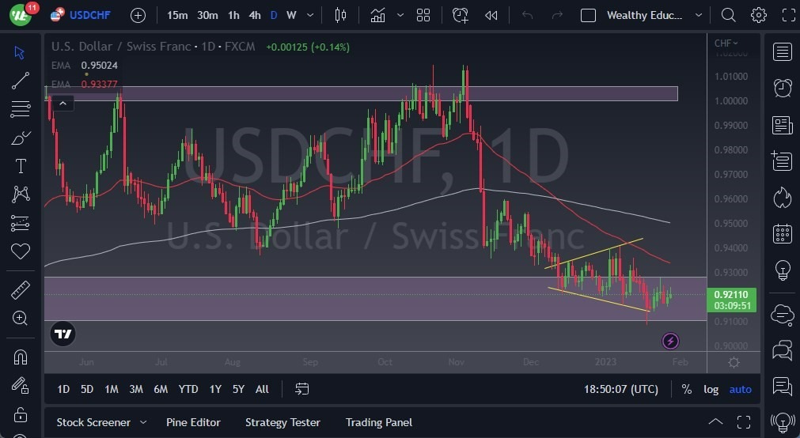Screen dimensions: 800x438
Task: Click the purple lightning event marker
Action: click(x=670, y=341)
